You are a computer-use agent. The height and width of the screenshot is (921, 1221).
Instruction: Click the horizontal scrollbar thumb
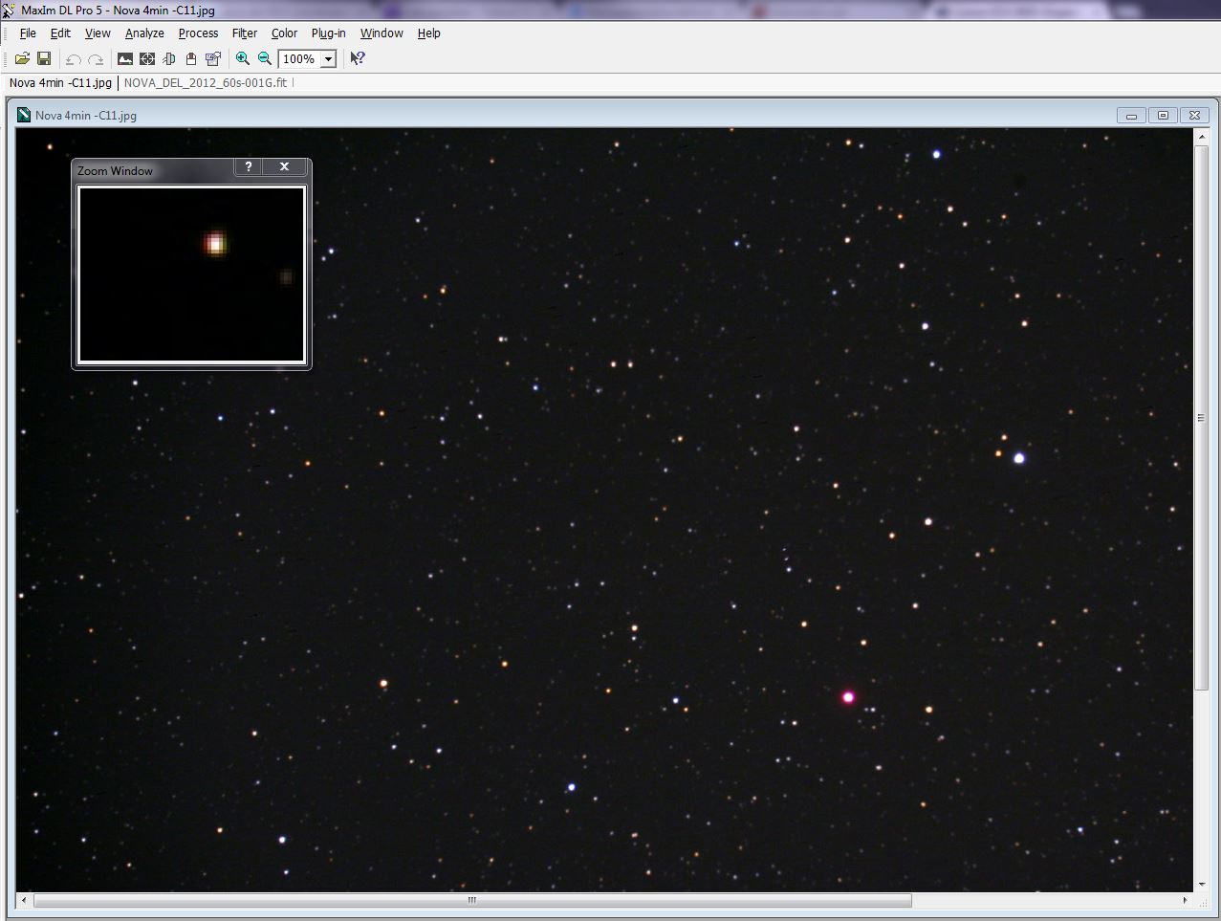tap(472, 900)
